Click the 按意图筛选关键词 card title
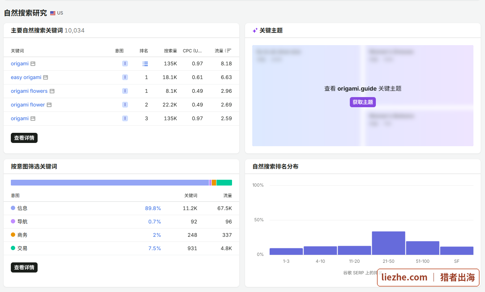 click(x=34, y=167)
